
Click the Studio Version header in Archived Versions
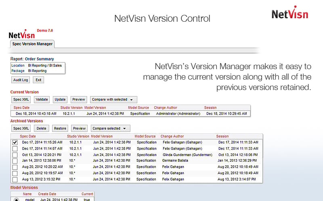[x=78, y=136]
